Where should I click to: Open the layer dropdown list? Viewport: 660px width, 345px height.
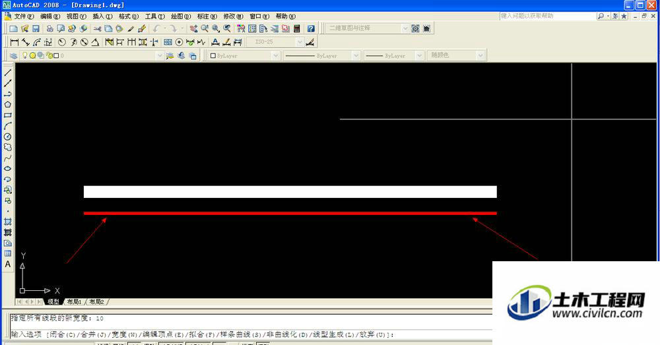[x=160, y=55]
